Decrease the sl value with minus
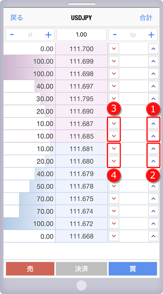The image size is (163, 294). 12,35
